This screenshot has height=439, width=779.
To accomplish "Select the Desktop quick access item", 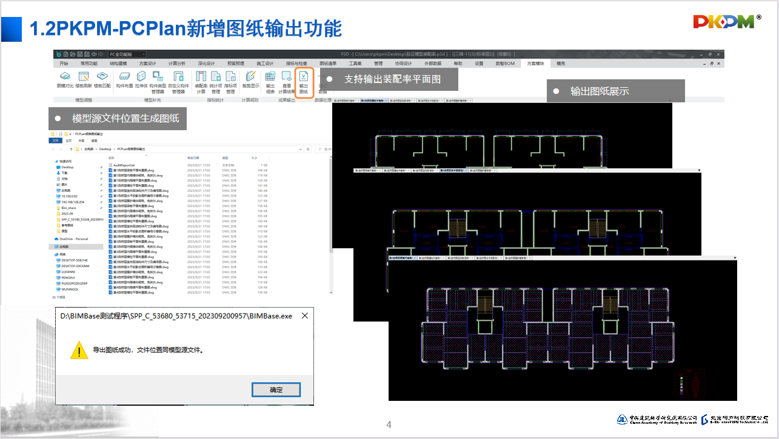I will (67, 167).
